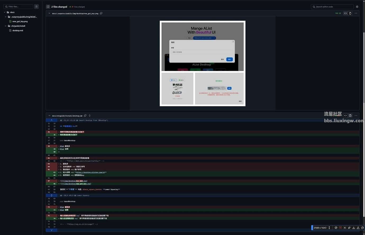Collapse the new_get_key.png diff section
This screenshot has width=365, height=235.
coord(49,13)
